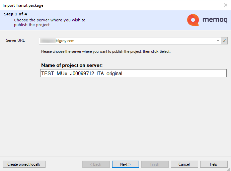Close the Import Transit package dialog

click(x=225, y=5)
